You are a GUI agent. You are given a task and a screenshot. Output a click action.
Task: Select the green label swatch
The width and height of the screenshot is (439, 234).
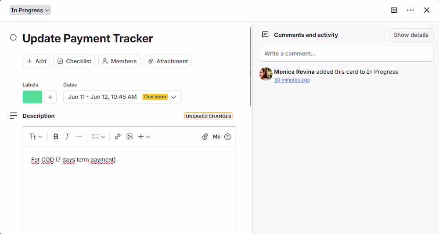(x=32, y=97)
